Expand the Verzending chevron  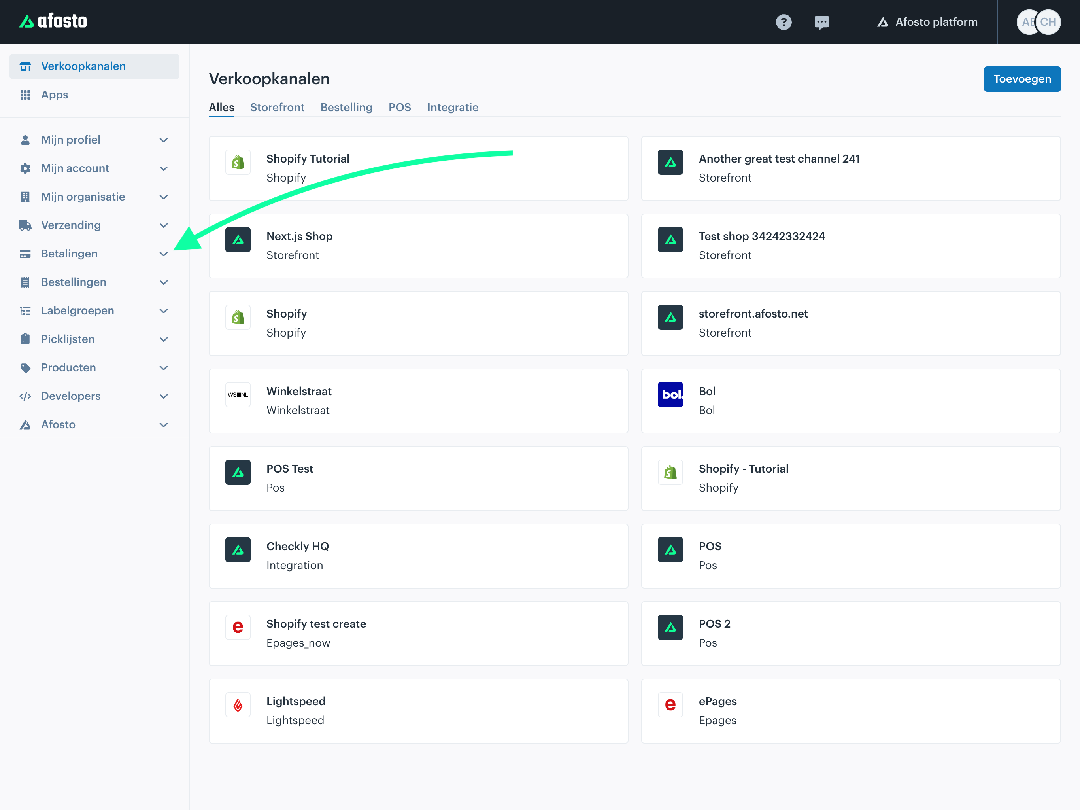tap(164, 226)
